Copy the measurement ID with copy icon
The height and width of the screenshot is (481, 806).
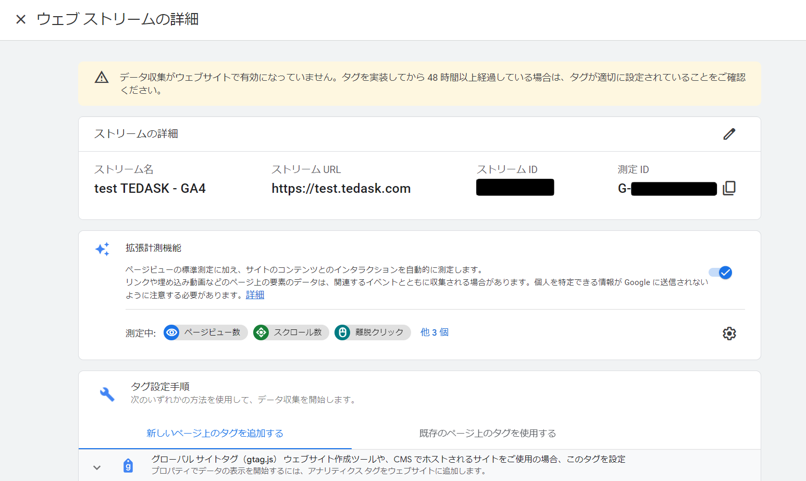(729, 188)
